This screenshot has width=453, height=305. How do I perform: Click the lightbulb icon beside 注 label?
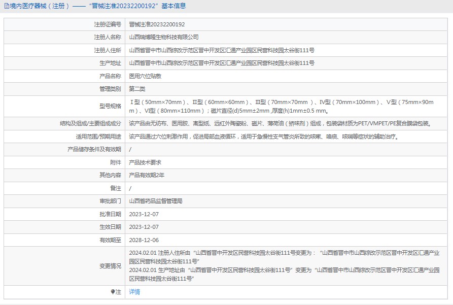pyautogui.click(x=113, y=292)
